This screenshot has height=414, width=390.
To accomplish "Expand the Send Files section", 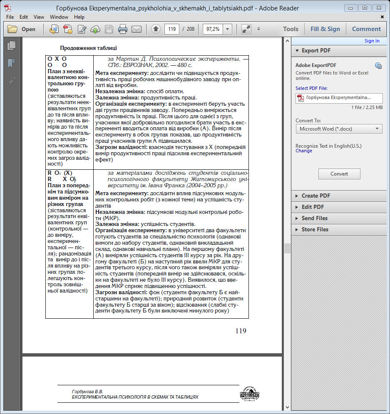I will click(x=314, y=218).
